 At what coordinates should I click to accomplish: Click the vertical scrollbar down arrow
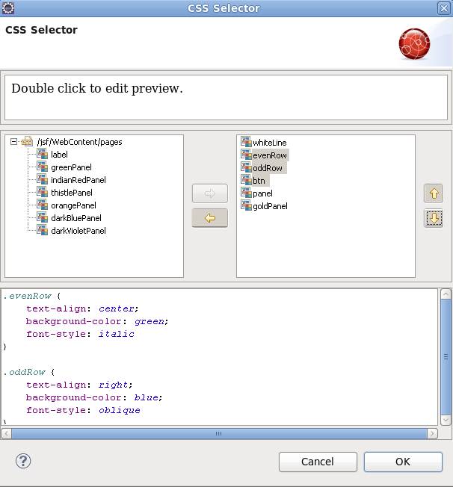click(446, 420)
